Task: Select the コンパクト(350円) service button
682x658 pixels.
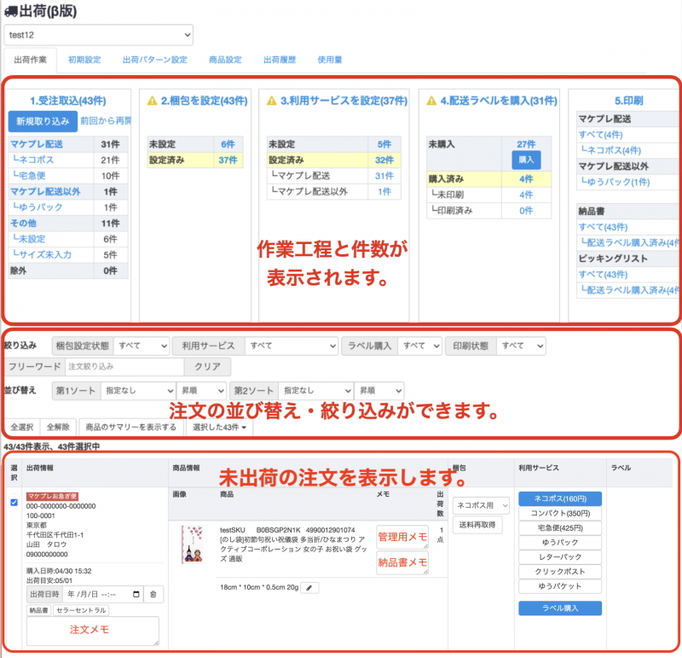Action: (560, 514)
